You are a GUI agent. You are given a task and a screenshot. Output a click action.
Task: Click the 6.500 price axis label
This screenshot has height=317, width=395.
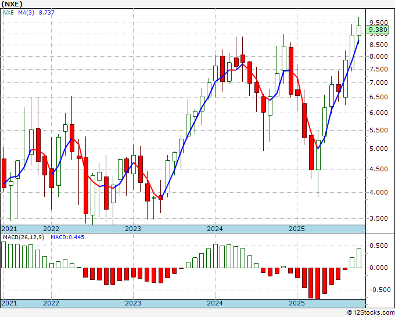click(378, 97)
